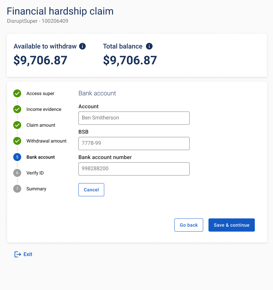Click Save & continue button
This screenshot has width=273, height=290.
pos(231,225)
